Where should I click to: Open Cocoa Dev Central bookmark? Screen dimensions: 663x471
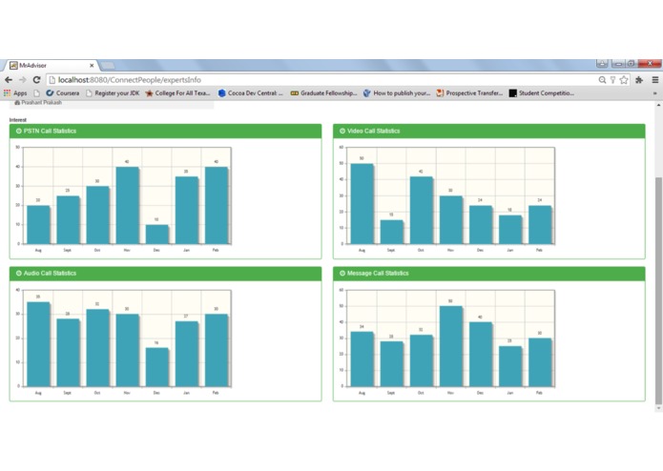[251, 92]
